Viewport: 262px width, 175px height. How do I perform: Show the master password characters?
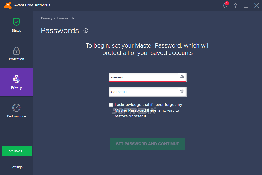(182, 77)
